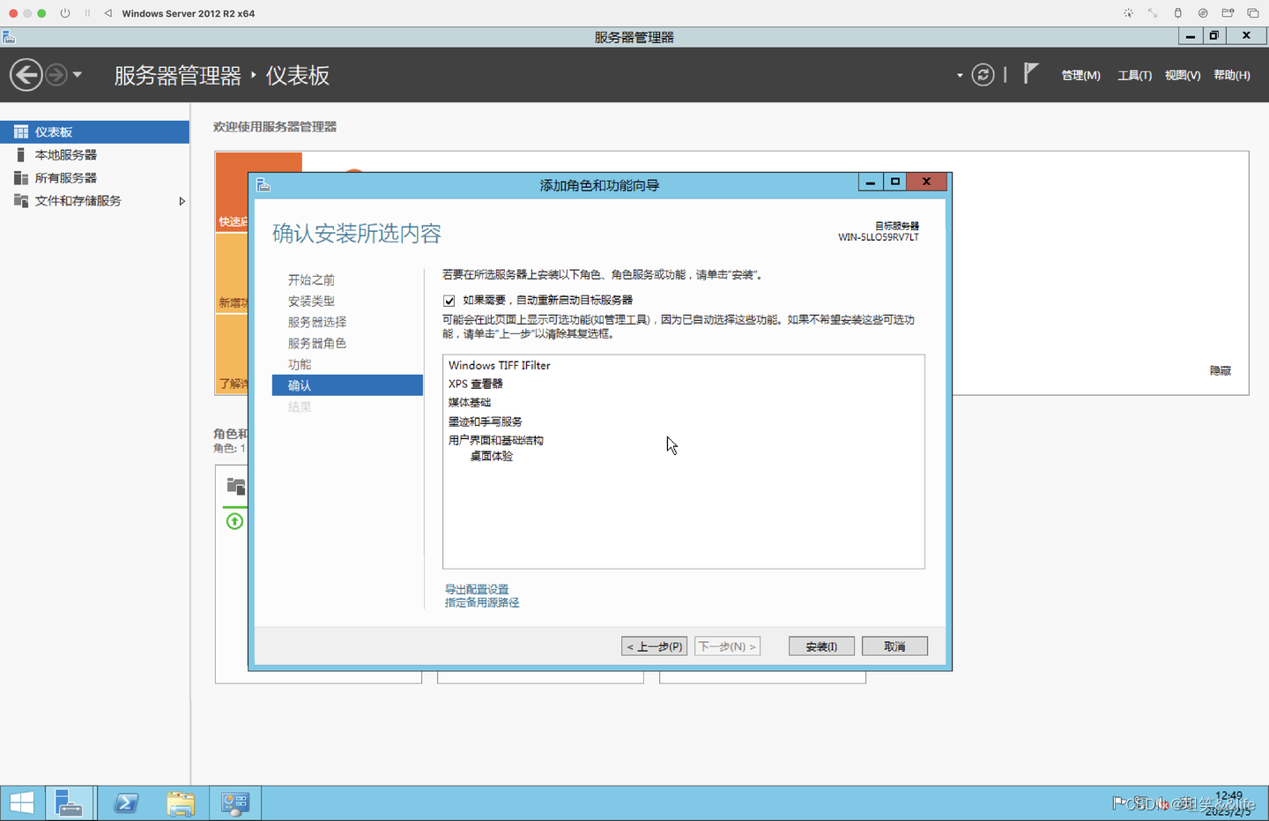Click the green up-arrow status icon in role tile
The height and width of the screenshot is (821, 1269).
click(234, 521)
